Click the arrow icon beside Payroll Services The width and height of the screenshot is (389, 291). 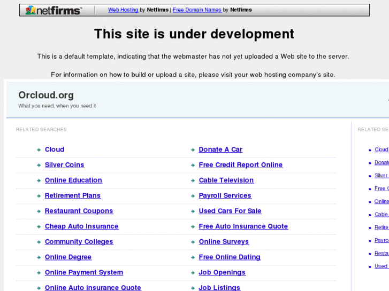pyautogui.click(x=193, y=196)
